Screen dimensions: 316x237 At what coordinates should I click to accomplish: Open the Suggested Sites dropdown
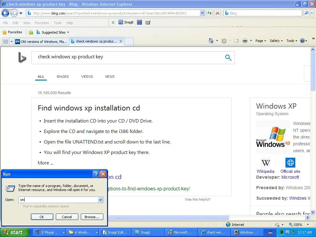point(52,32)
